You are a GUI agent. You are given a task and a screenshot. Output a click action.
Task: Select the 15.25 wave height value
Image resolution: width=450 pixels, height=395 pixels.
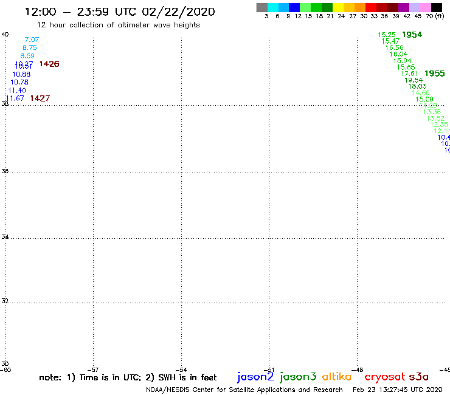387,35
